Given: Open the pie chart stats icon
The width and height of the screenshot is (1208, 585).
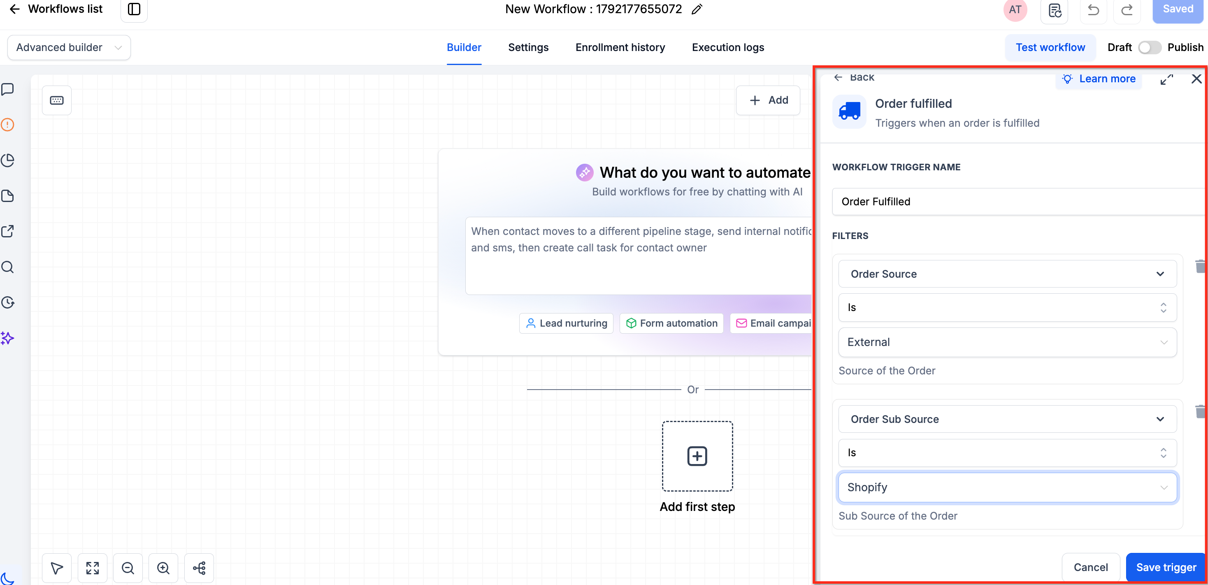Looking at the screenshot, I should pyautogui.click(x=7, y=160).
